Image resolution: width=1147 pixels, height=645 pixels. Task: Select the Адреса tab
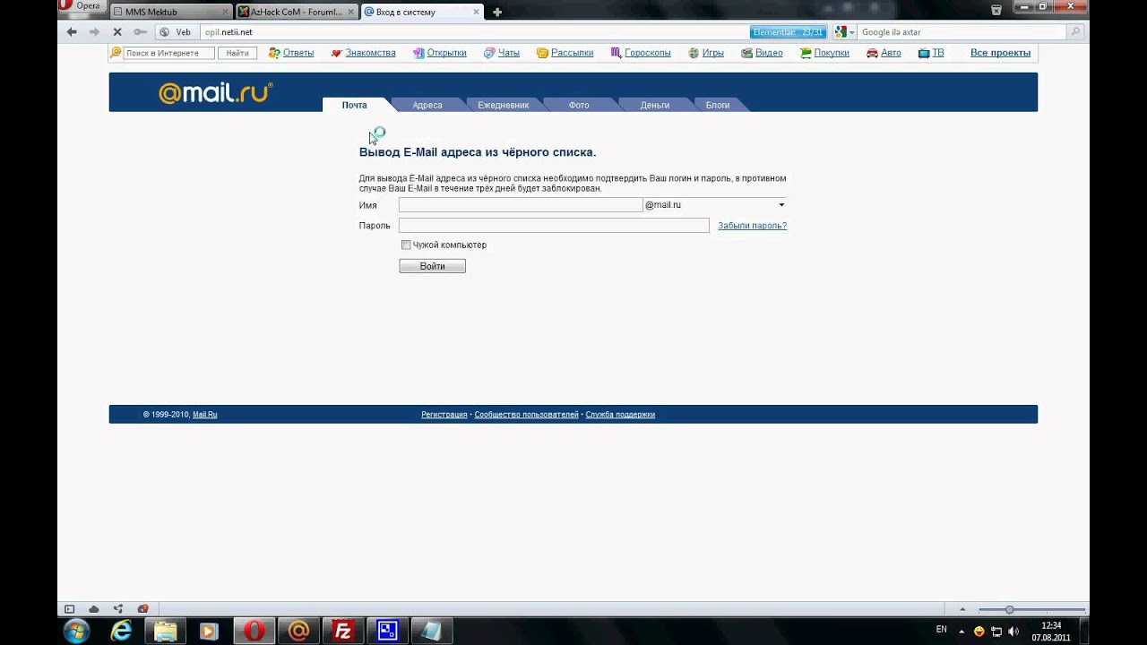(x=427, y=105)
